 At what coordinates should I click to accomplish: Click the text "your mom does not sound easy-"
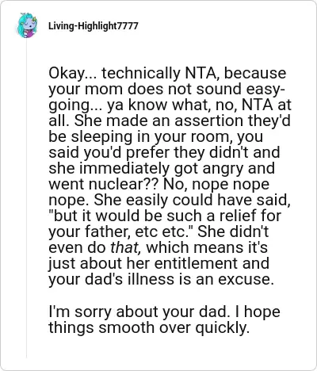click(x=166, y=89)
